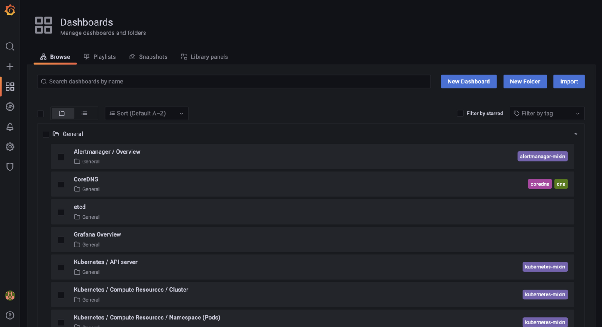This screenshot has height=327, width=602.
Task: Open the Server Admin shield icon
Action: coord(10,167)
